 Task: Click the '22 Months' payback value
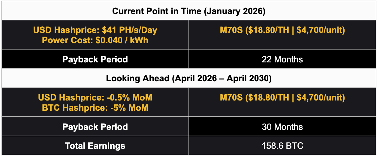tap(282, 59)
